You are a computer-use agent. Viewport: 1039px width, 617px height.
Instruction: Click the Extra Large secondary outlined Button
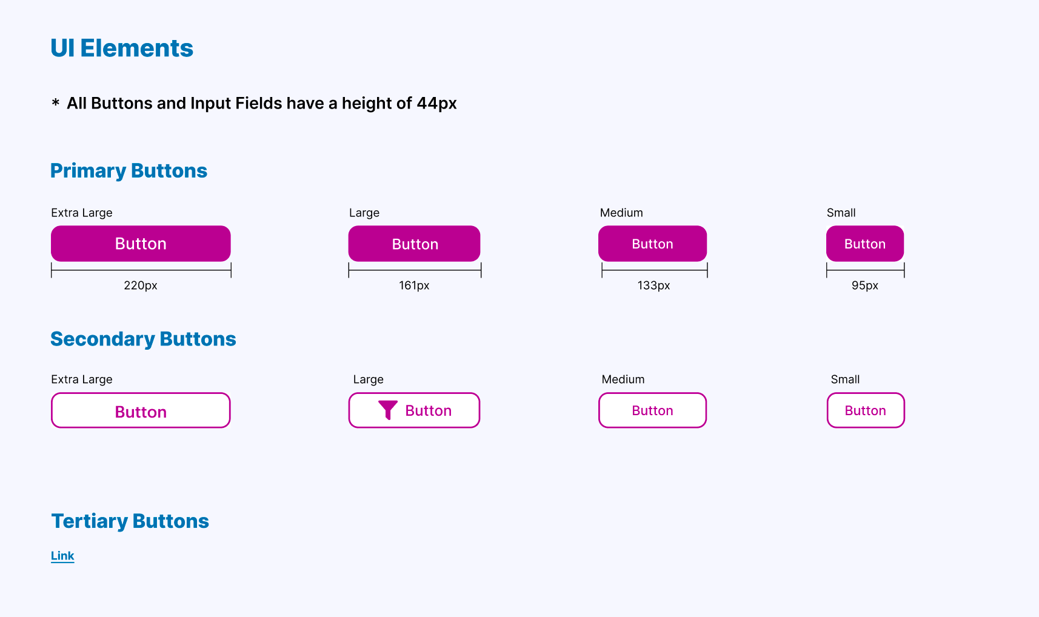(141, 410)
